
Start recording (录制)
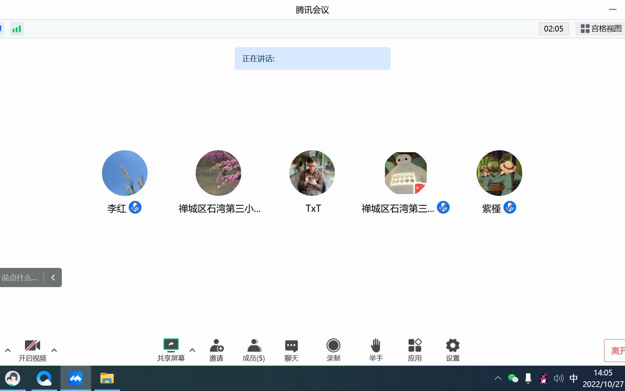pos(333,350)
